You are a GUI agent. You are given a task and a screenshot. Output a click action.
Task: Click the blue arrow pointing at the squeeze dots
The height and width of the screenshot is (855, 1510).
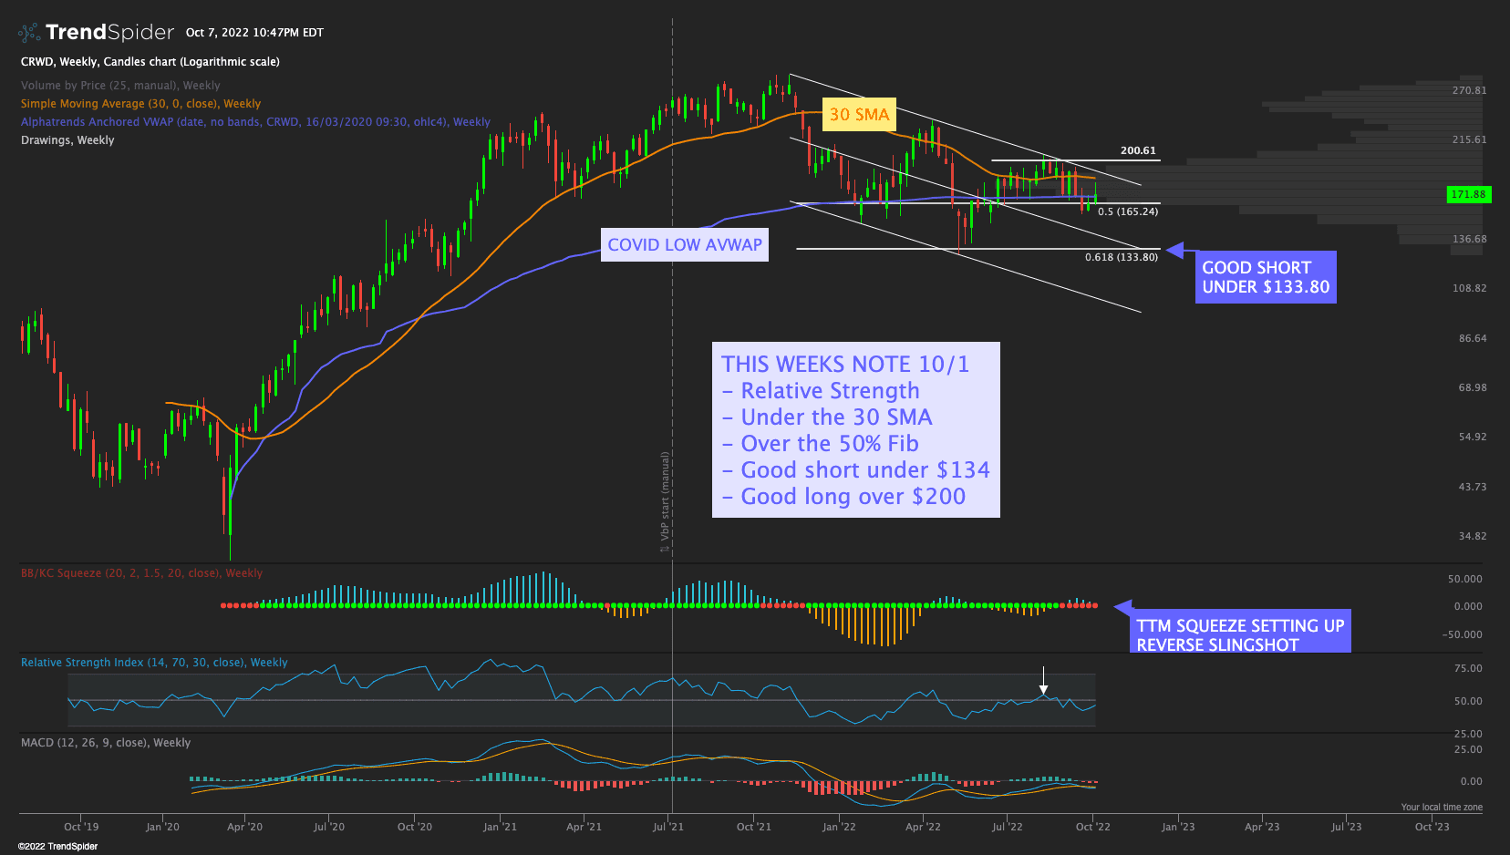point(1123,607)
